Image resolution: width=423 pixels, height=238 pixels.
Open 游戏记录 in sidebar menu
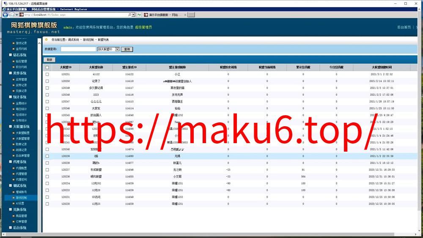[21, 43]
